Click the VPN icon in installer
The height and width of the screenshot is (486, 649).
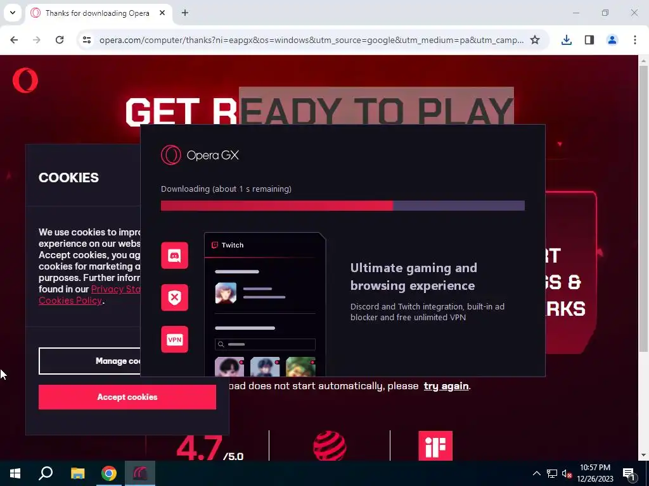click(x=174, y=340)
